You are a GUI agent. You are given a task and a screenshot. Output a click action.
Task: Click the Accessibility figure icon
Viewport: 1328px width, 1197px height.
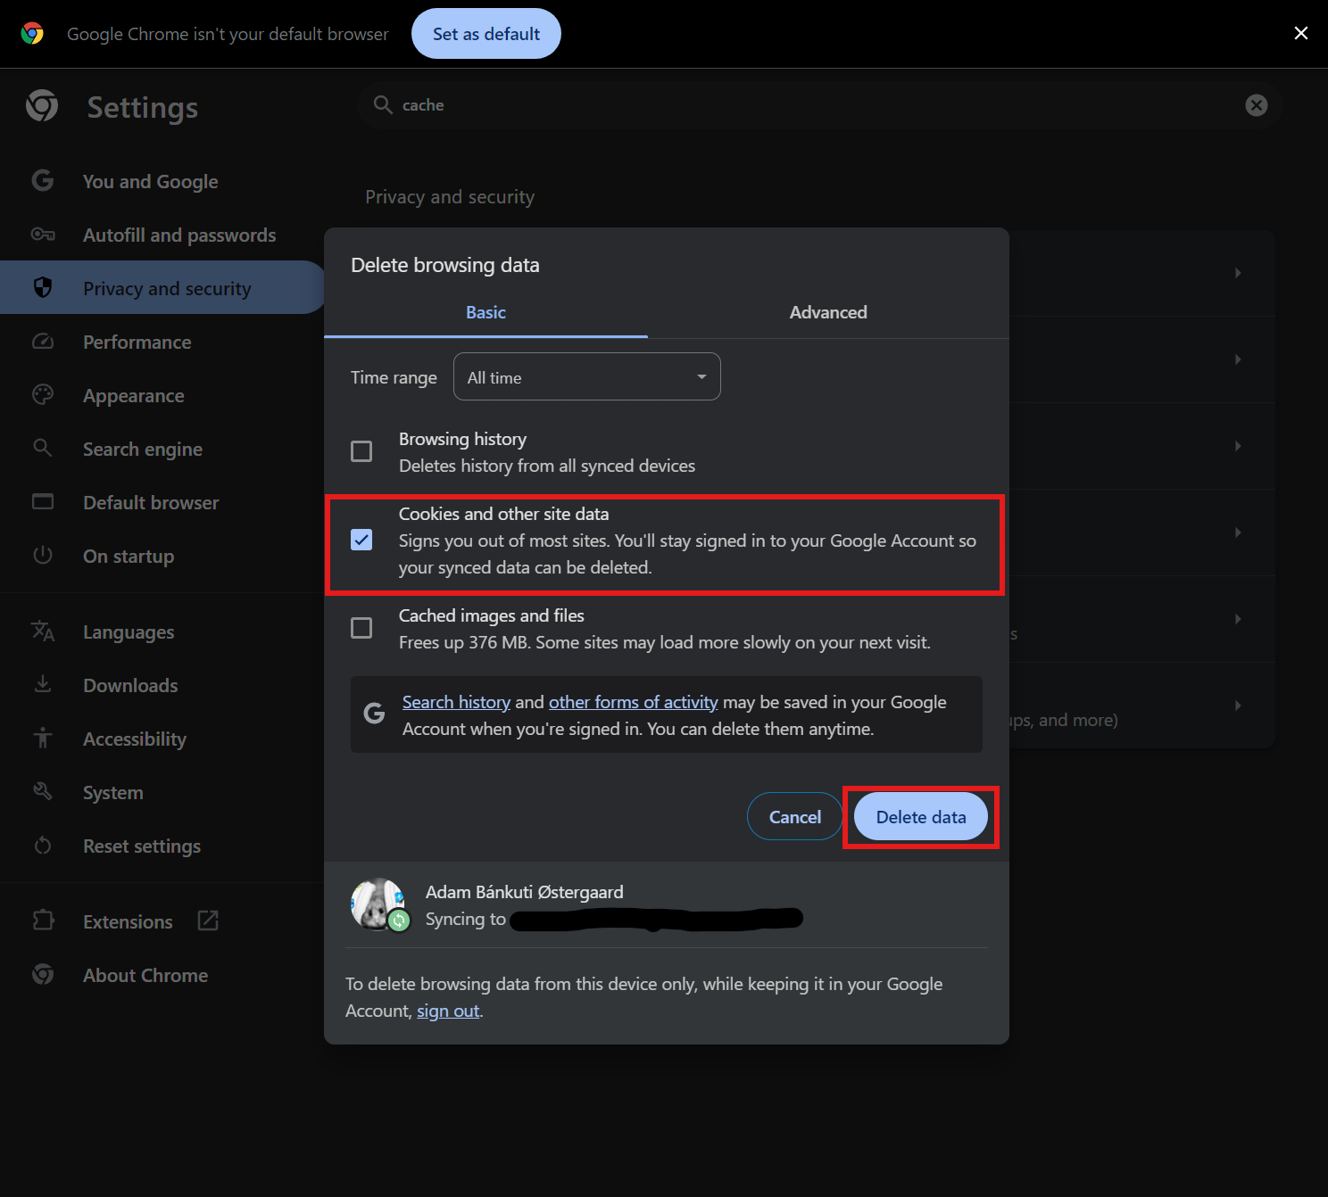pos(43,738)
